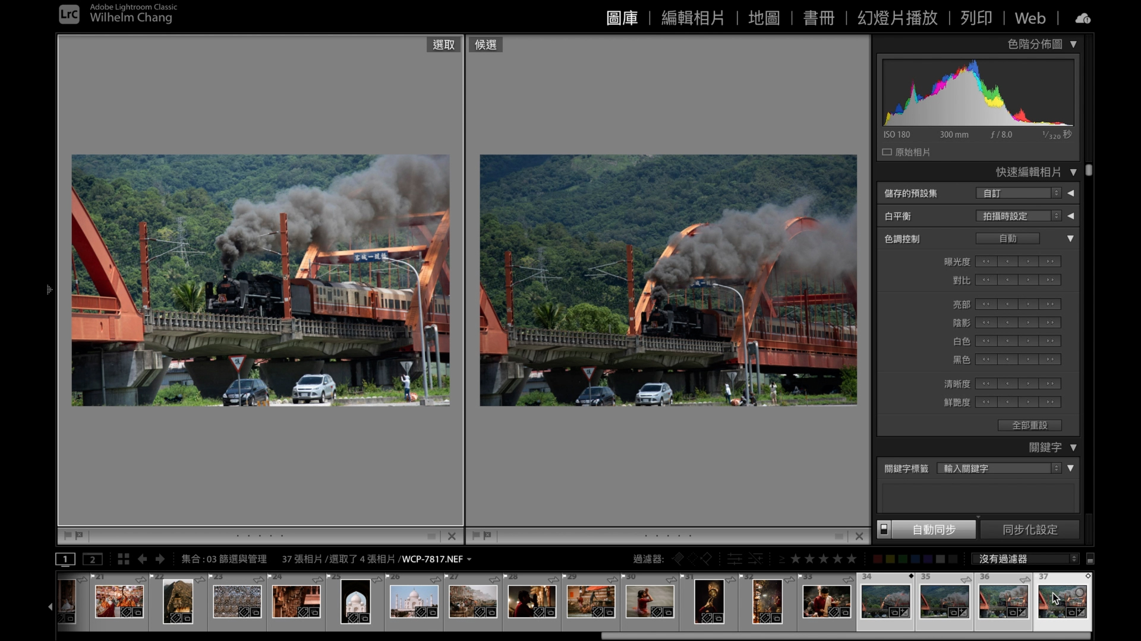Filter by unedited status icon

pyautogui.click(x=755, y=559)
